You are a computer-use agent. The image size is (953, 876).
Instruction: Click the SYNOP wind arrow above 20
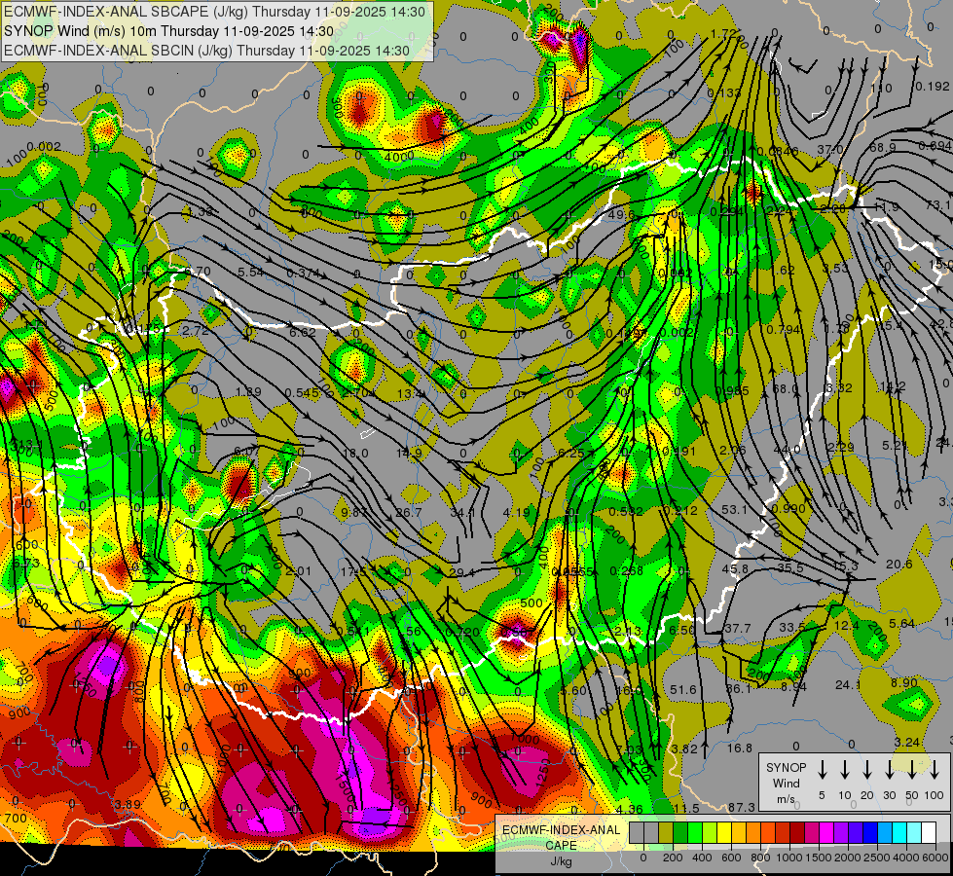point(867,770)
